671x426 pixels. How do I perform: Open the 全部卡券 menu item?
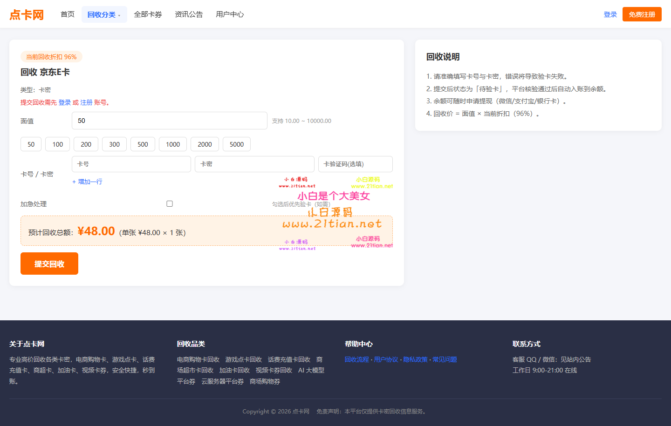pos(148,14)
